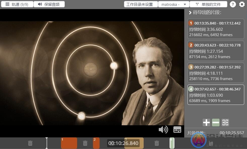Click the current time display 00:10:26.840
Image resolution: width=247 pixels, height=149 pixels.
[123, 143]
